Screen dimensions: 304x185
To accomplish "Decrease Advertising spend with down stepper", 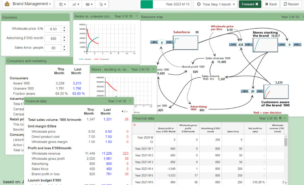I will coord(64,40).
